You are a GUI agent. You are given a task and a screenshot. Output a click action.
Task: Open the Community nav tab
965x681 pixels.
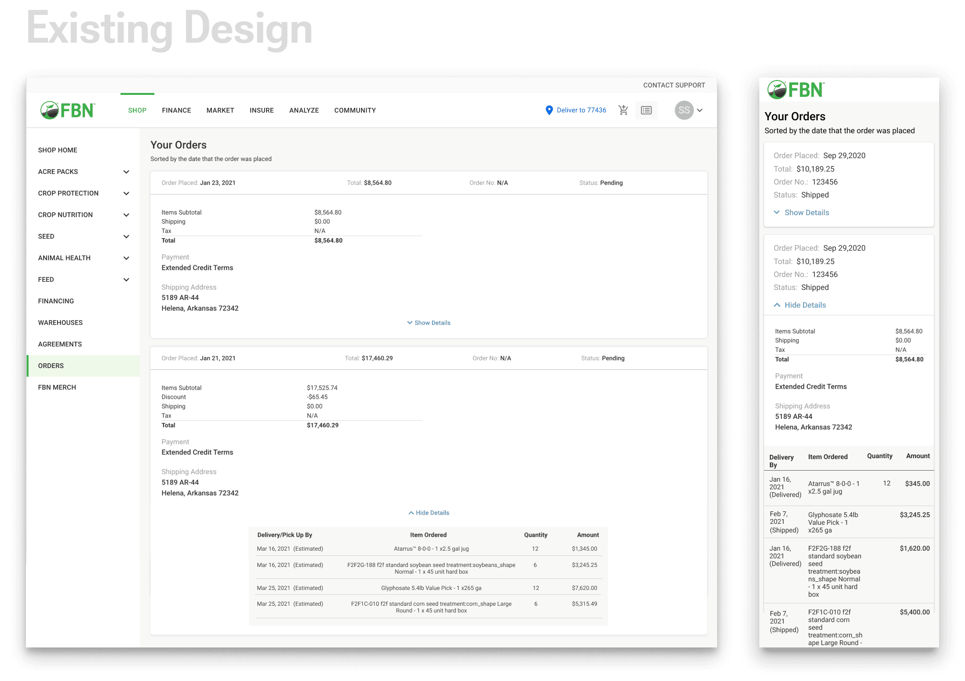click(355, 110)
